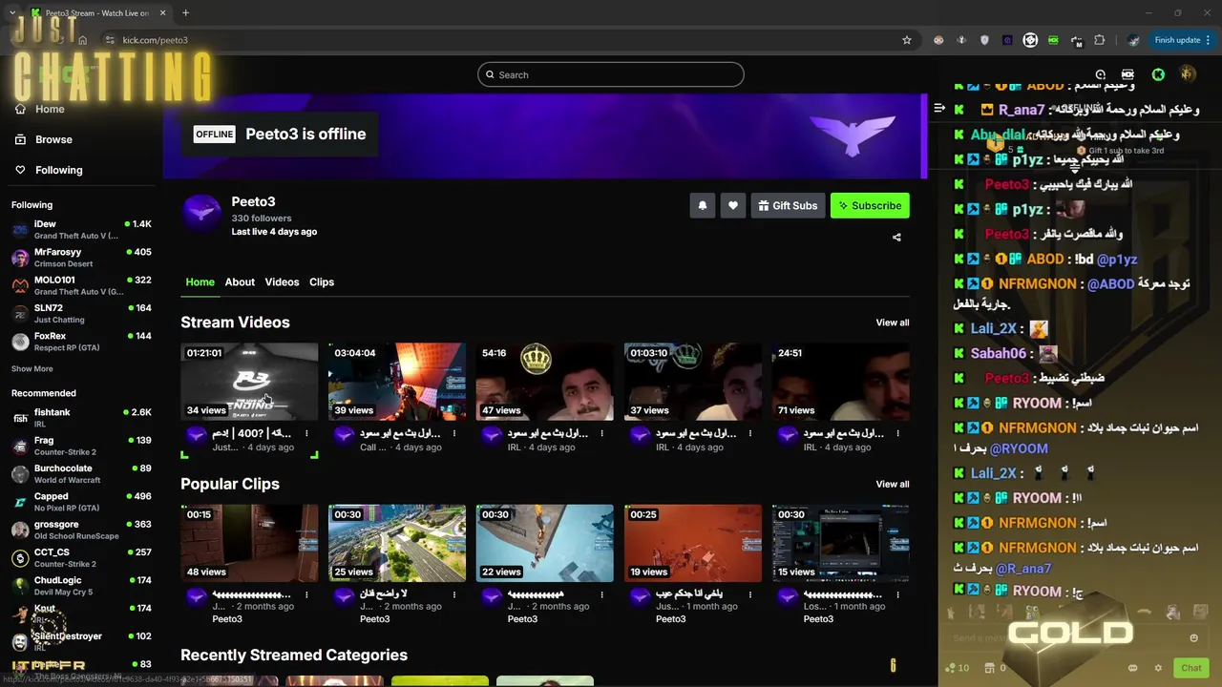Click the green Kick K icon in site header
Image resolution: width=1222 pixels, height=687 pixels.
tap(1158, 74)
